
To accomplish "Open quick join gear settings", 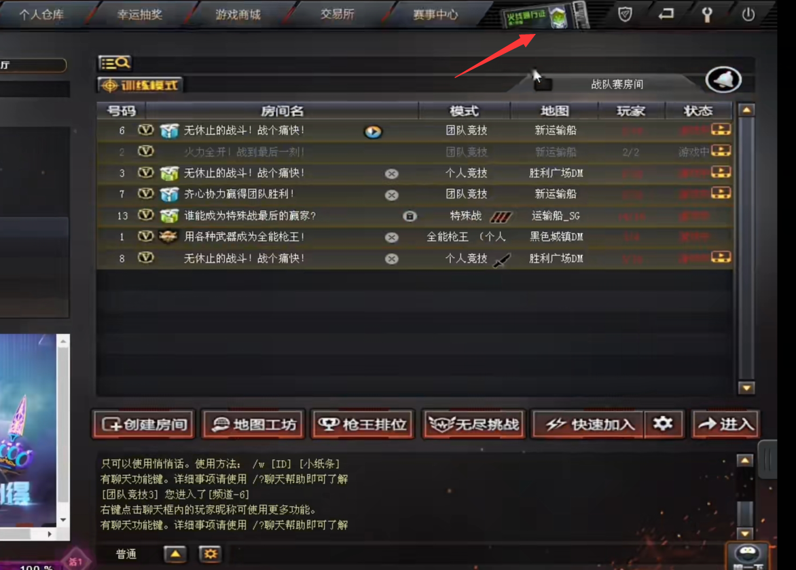I will coord(663,423).
